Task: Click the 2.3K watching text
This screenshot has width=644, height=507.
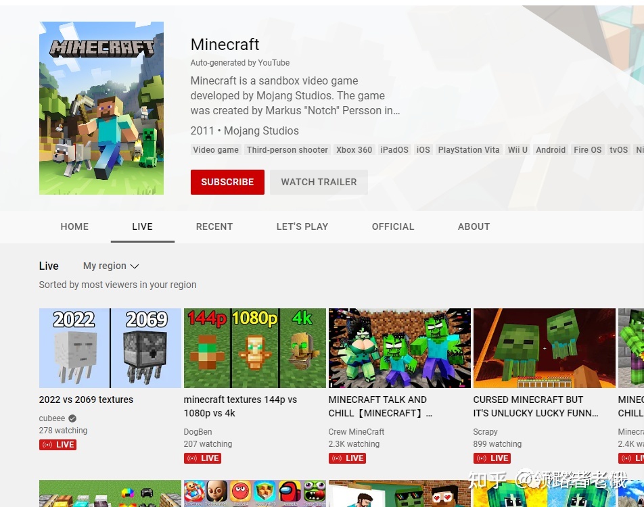Action: point(354,444)
